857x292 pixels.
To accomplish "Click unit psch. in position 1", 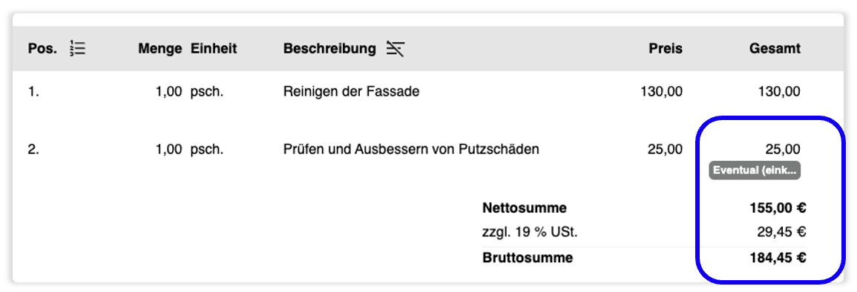I will pos(207,92).
